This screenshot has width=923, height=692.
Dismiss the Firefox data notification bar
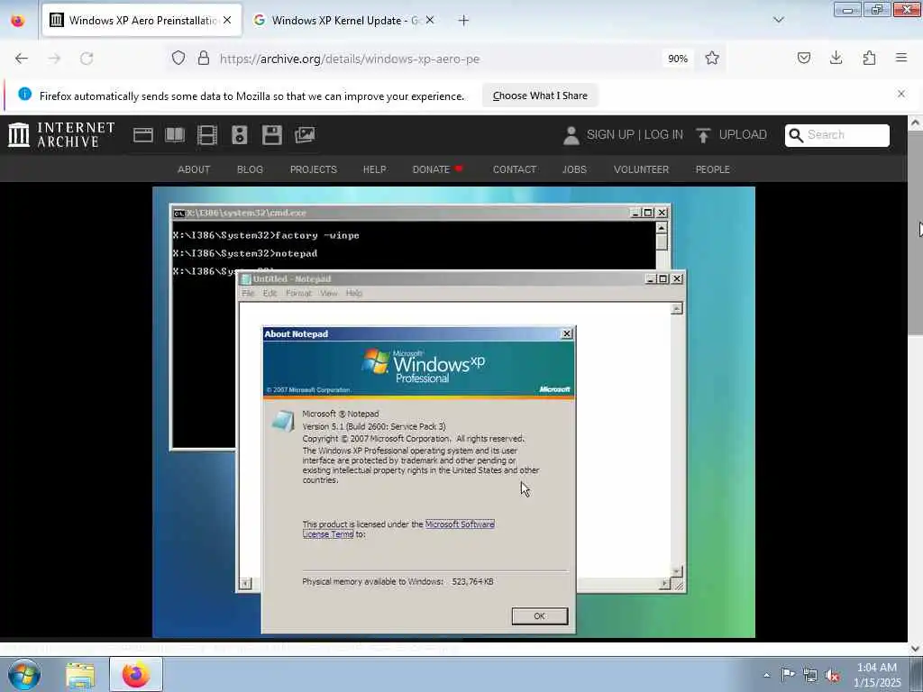[x=901, y=94]
